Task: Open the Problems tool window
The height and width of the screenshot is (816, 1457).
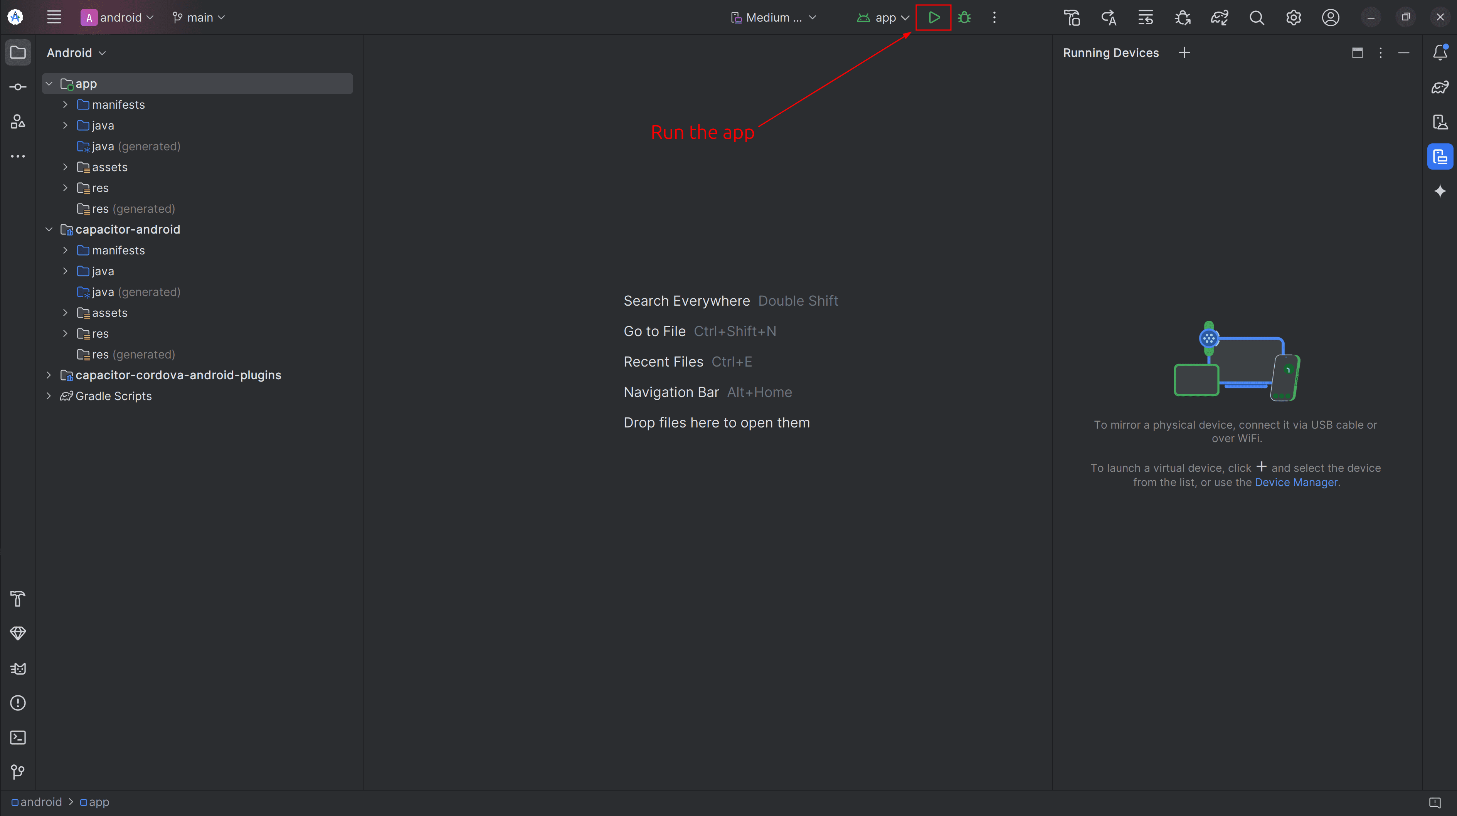Action: point(17,703)
